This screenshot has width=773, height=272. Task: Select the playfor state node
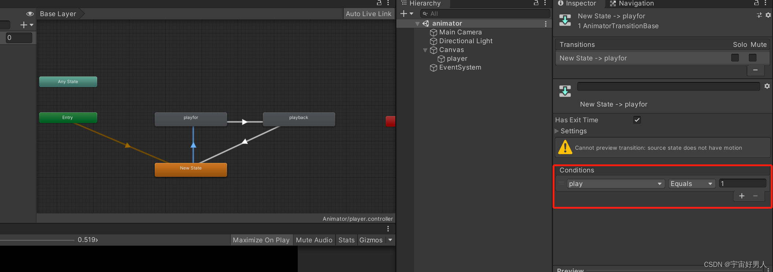pos(191,119)
